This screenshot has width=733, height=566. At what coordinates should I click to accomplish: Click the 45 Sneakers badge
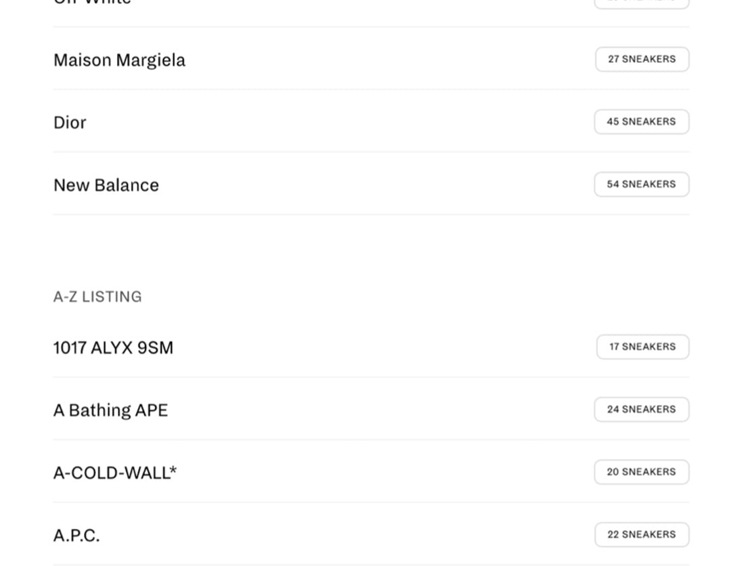[x=641, y=122]
